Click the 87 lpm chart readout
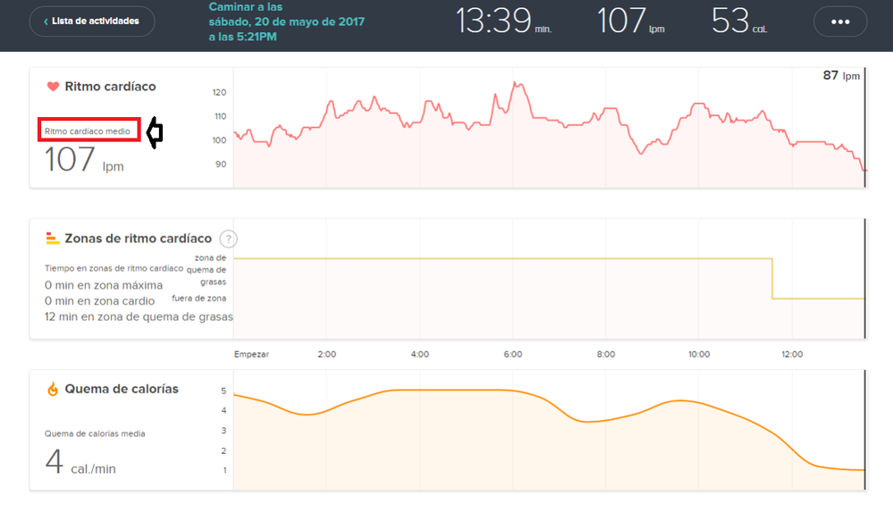 pyautogui.click(x=841, y=76)
